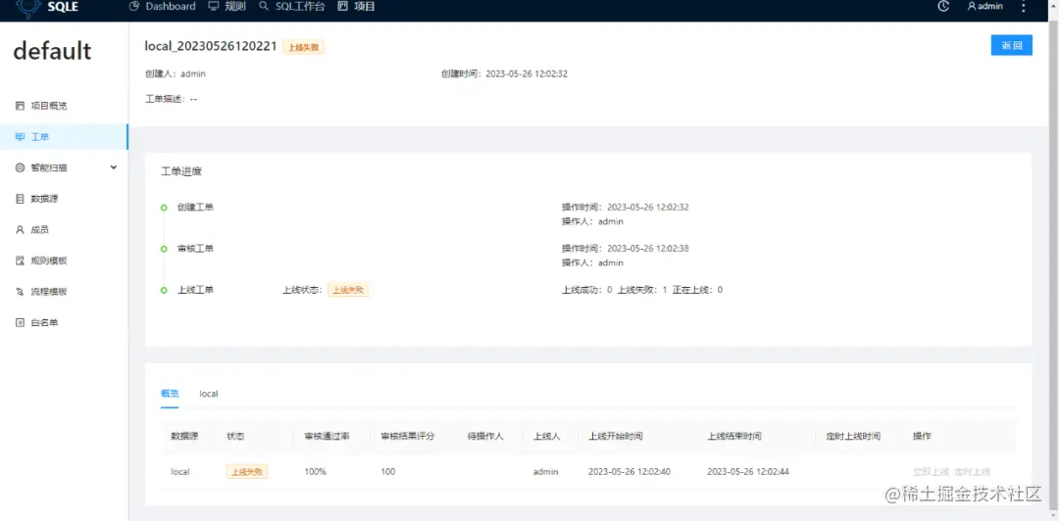This screenshot has width=1059, height=521.
Task: Click the 数据源 column header
Action: coord(184,436)
